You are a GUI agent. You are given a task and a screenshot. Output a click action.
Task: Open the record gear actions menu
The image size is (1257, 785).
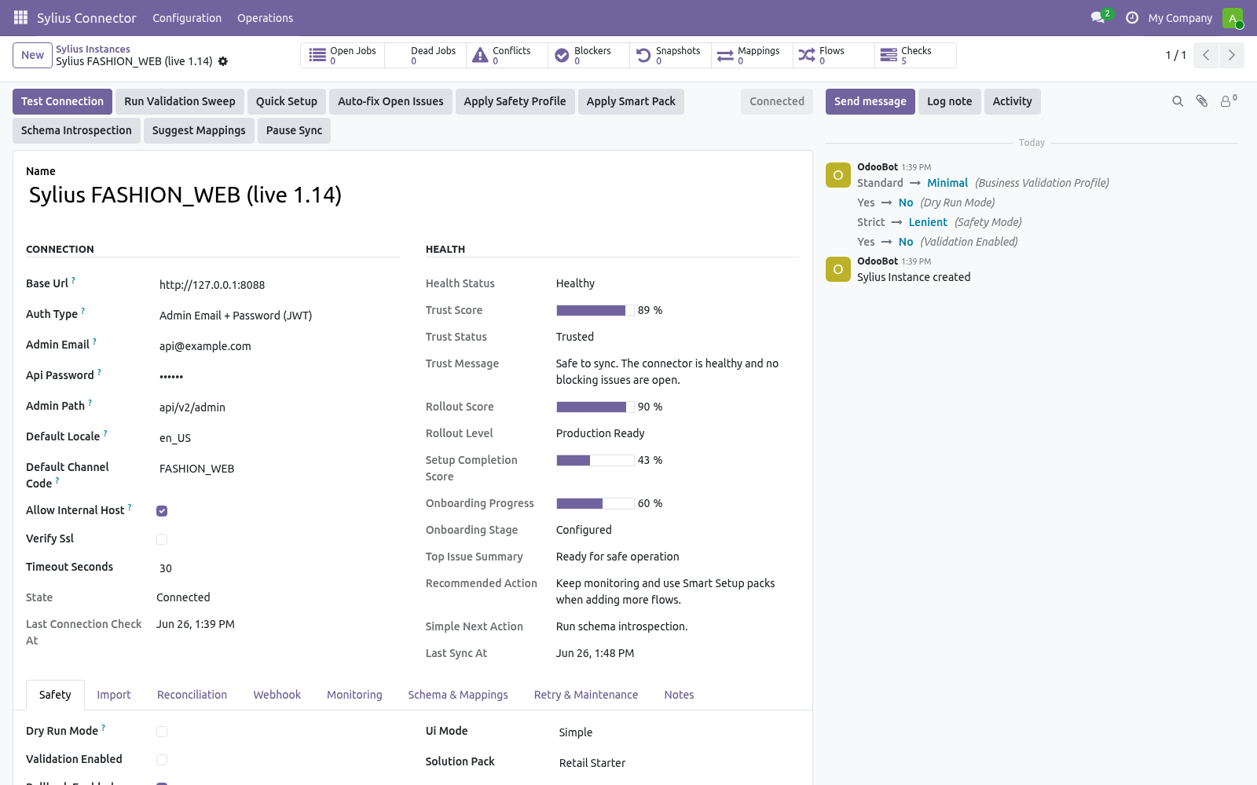pyautogui.click(x=223, y=61)
